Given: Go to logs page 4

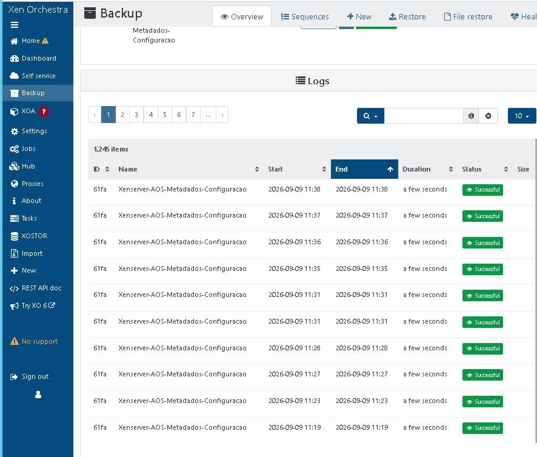Looking at the screenshot, I should (151, 115).
